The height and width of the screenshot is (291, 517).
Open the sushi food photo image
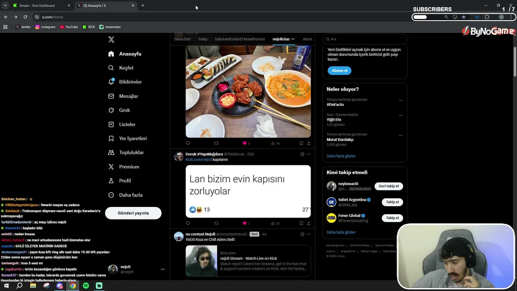click(248, 91)
